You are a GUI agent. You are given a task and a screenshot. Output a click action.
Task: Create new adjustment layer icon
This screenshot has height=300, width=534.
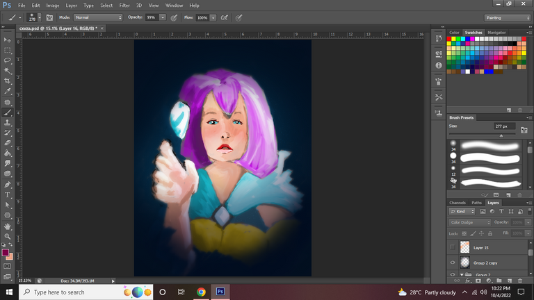489,281
